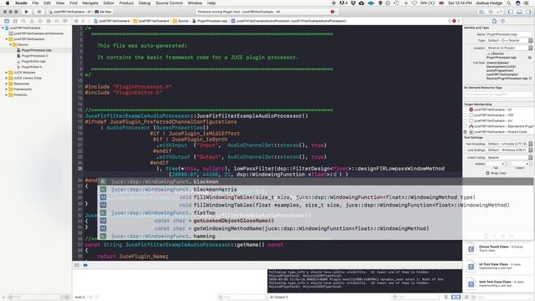Open the Issue navigator warning icon
Screen dimensions: 535x301
[x=32, y=21]
